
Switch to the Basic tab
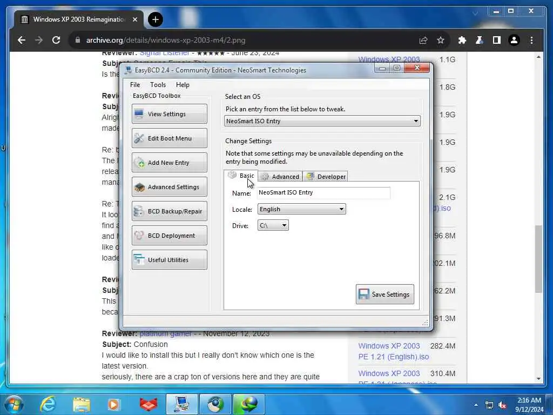[x=241, y=176]
